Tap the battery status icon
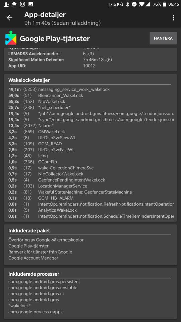This screenshot has height=322, width=181. [164, 4]
